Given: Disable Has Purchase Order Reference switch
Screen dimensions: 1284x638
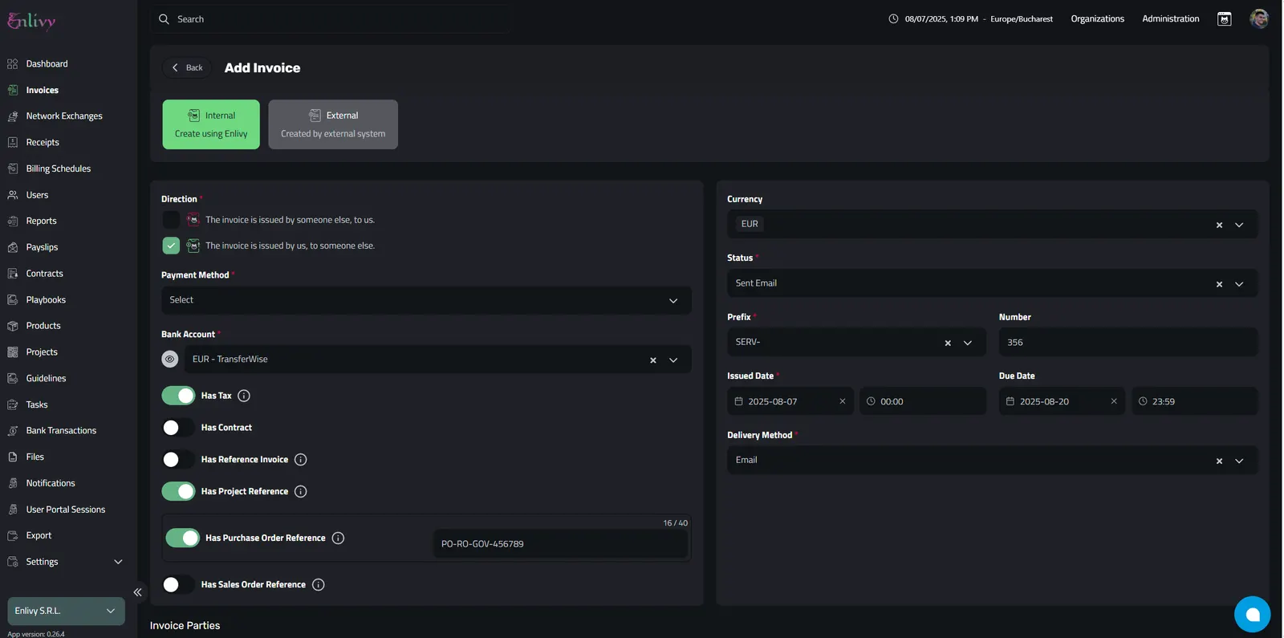Looking at the screenshot, I should [x=182, y=538].
